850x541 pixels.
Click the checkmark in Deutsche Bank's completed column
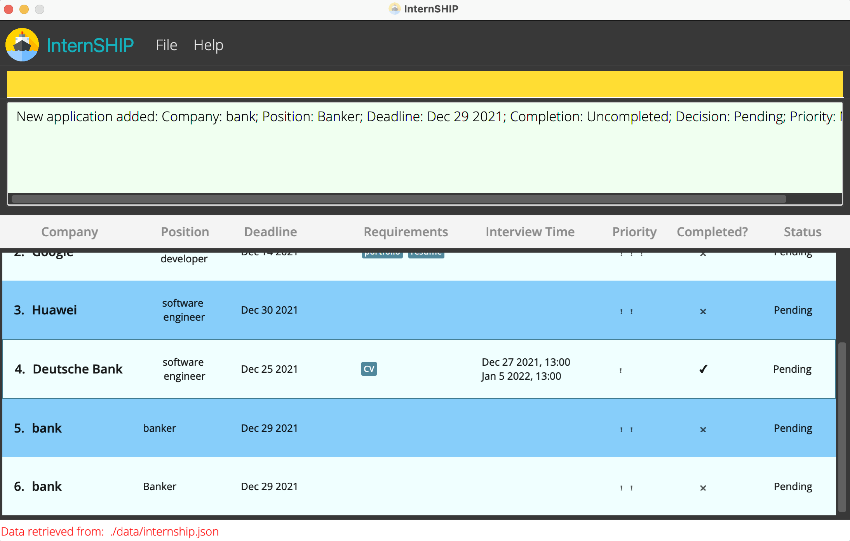[703, 369]
